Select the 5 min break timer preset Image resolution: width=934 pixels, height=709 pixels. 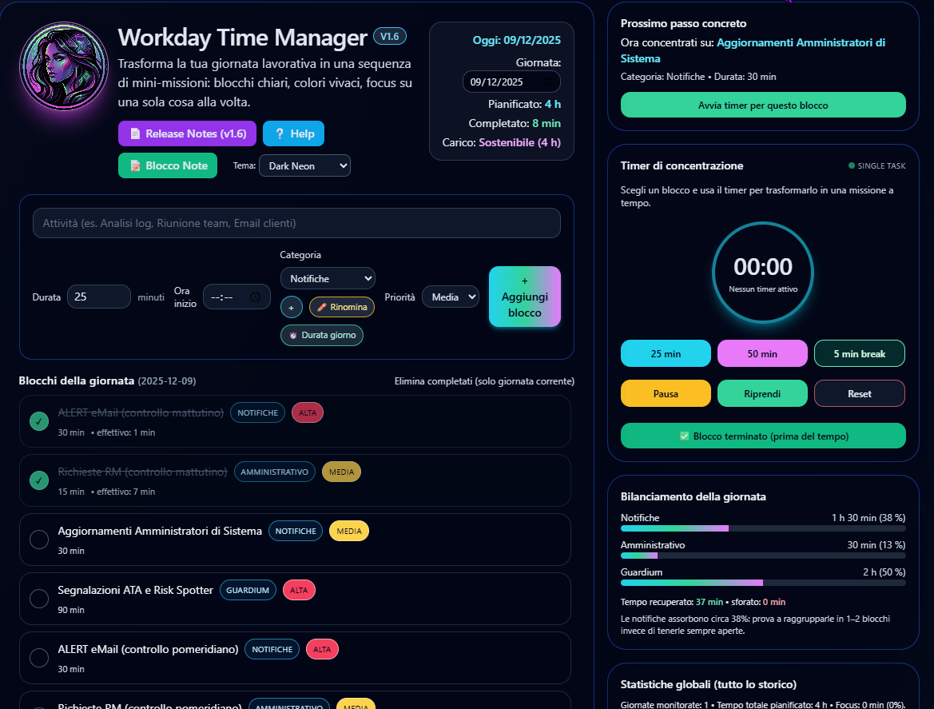(860, 353)
